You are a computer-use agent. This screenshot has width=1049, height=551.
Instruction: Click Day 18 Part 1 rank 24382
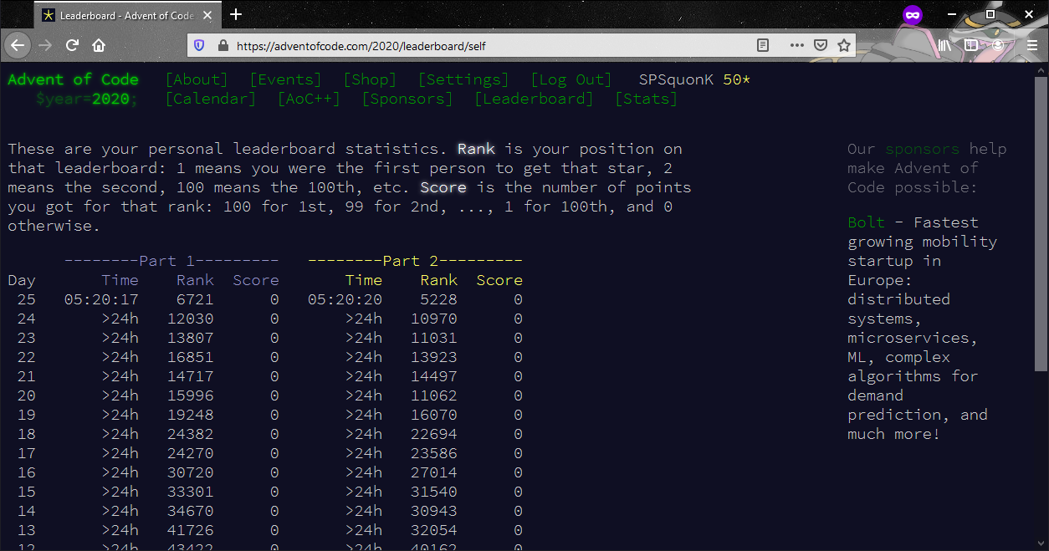(x=190, y=434)
